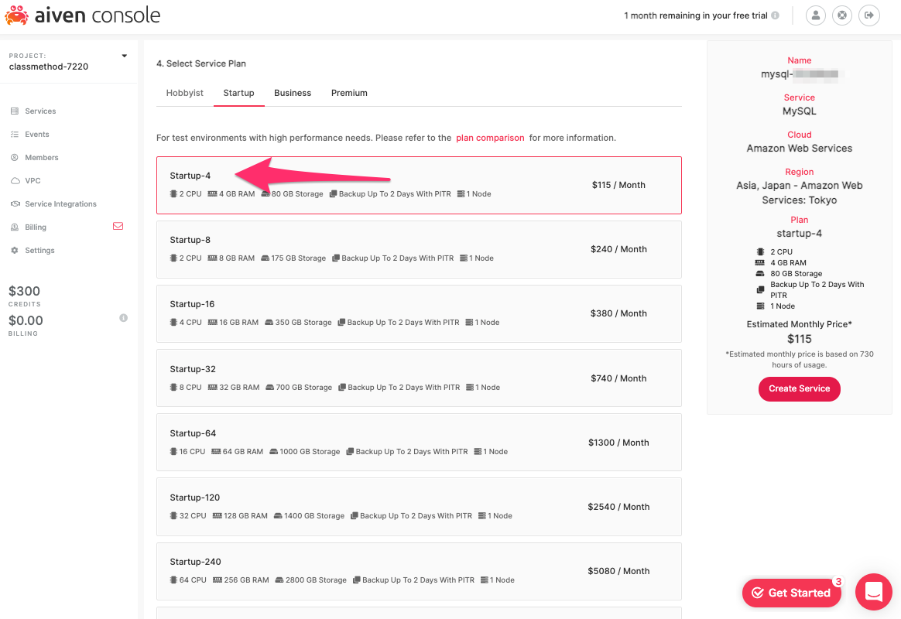901x619 pixels.
Task: Click the billing info circle near $0.00
Action: pos(123,317)
